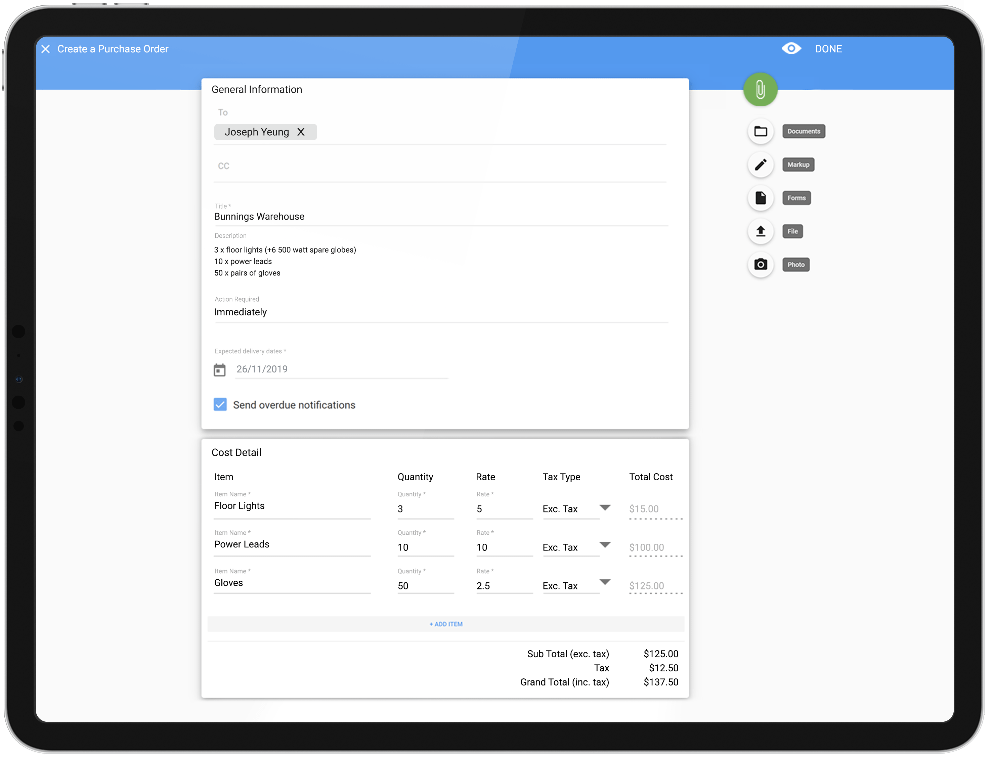The width and height of the screenshot is (990, 759).
Task: Click the Gloves row $125.00 total cost
Action: coord(647,586)
